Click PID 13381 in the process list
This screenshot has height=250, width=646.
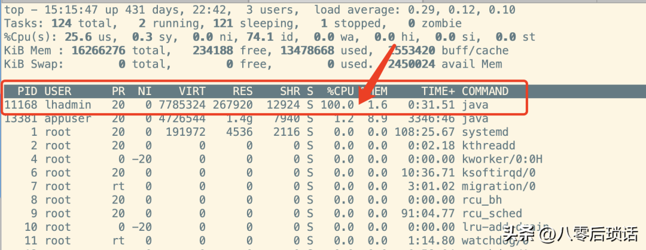point(20,118)
